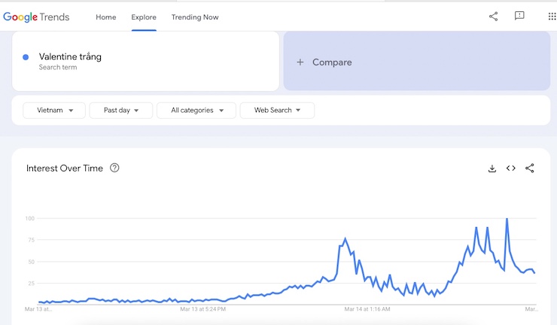557x325 pixels.
Task: Expand the All categories dropdown
Action: click(196, 111)
